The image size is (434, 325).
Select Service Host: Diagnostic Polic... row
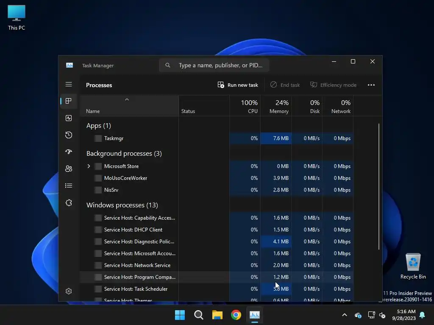pos(217,242)
